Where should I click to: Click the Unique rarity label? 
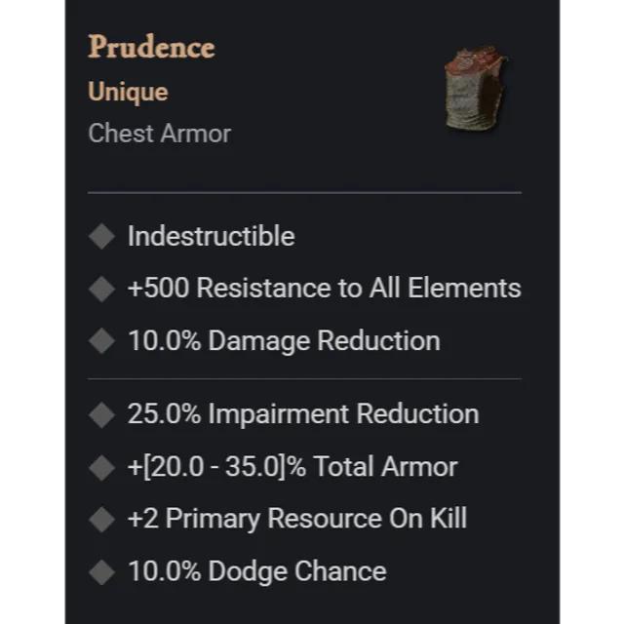128,93
